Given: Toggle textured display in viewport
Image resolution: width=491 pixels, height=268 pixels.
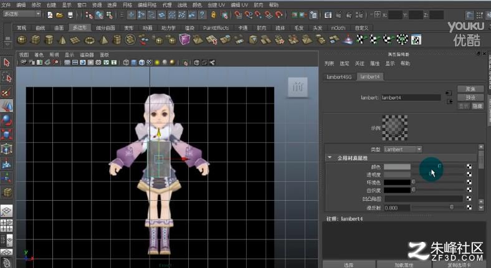Looking at the screenshot, I should 150,62.
